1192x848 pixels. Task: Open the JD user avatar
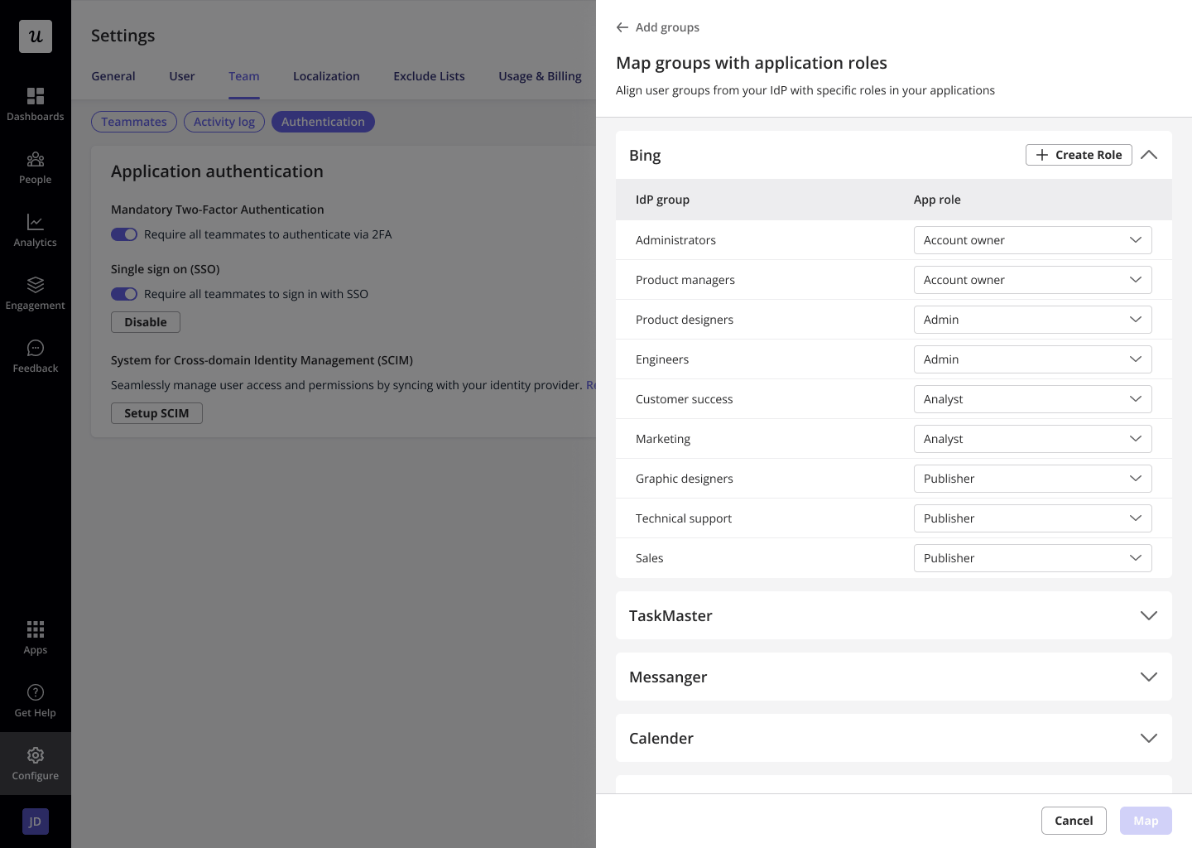point(36,821)
